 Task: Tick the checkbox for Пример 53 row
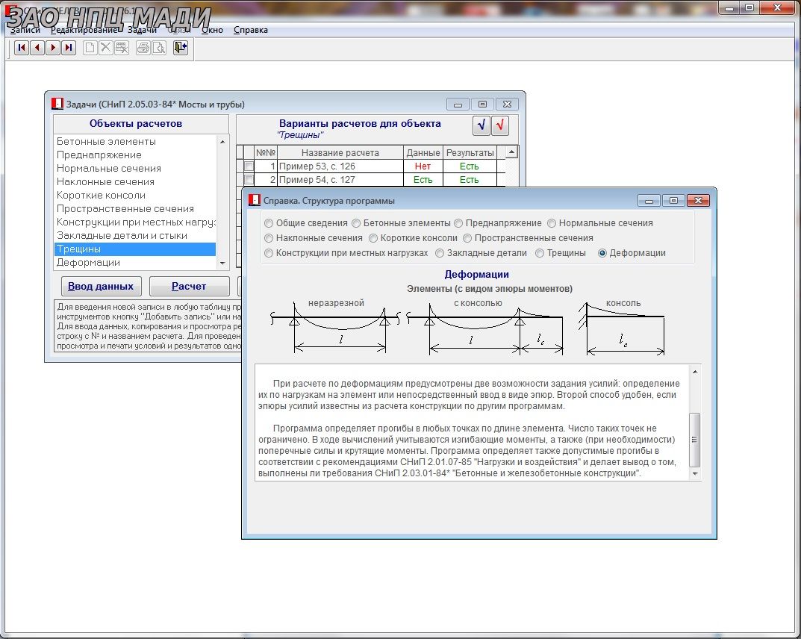(249, 166)
